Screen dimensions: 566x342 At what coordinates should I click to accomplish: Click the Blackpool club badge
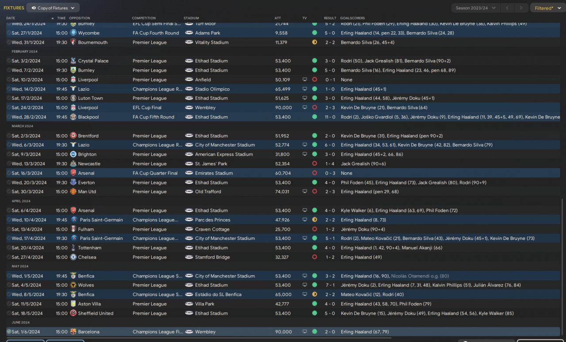tap(73, 117)
